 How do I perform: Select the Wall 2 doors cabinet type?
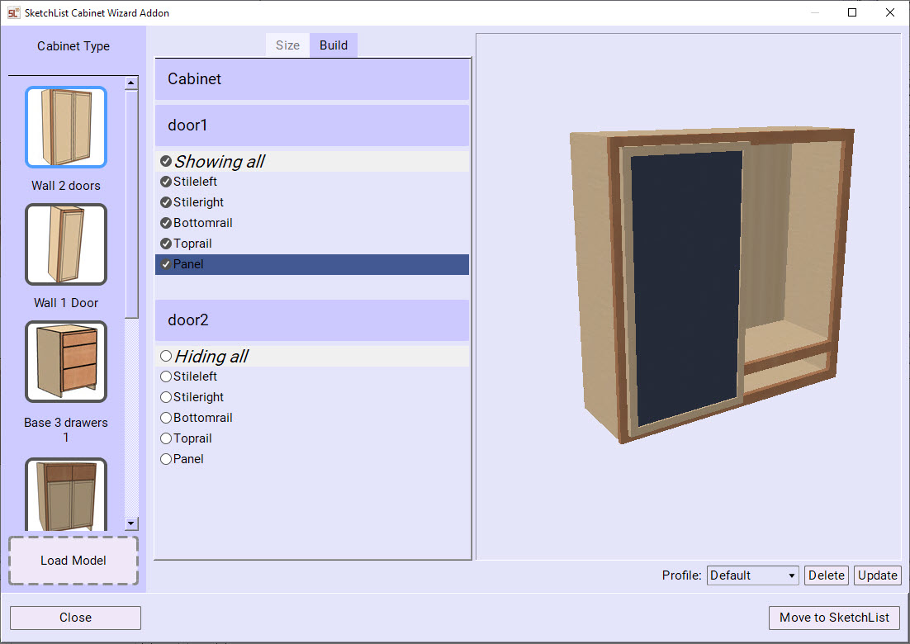click(65, 127)
